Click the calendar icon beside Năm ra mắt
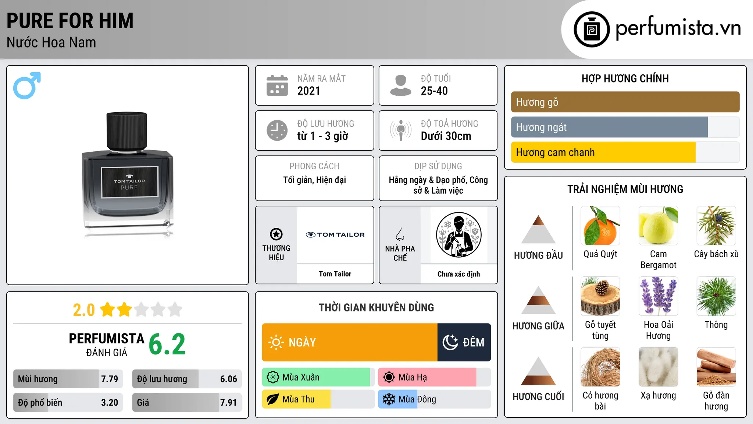The width and height of the screenshot is (753, 424). coord(277,85)
